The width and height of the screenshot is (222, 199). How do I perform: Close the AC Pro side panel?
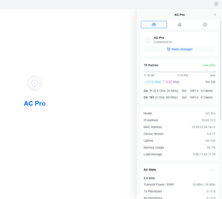tap(215, 15)
